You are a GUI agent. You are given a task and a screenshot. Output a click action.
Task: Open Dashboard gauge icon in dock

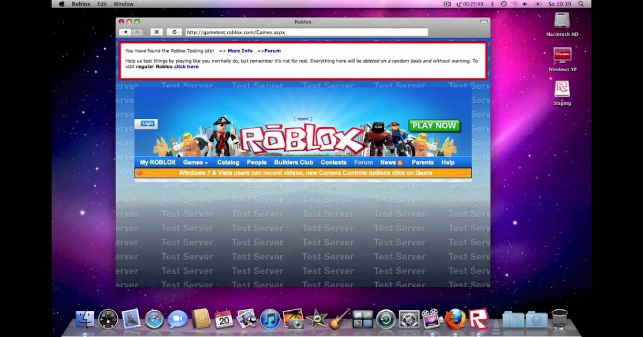point(108,319)
